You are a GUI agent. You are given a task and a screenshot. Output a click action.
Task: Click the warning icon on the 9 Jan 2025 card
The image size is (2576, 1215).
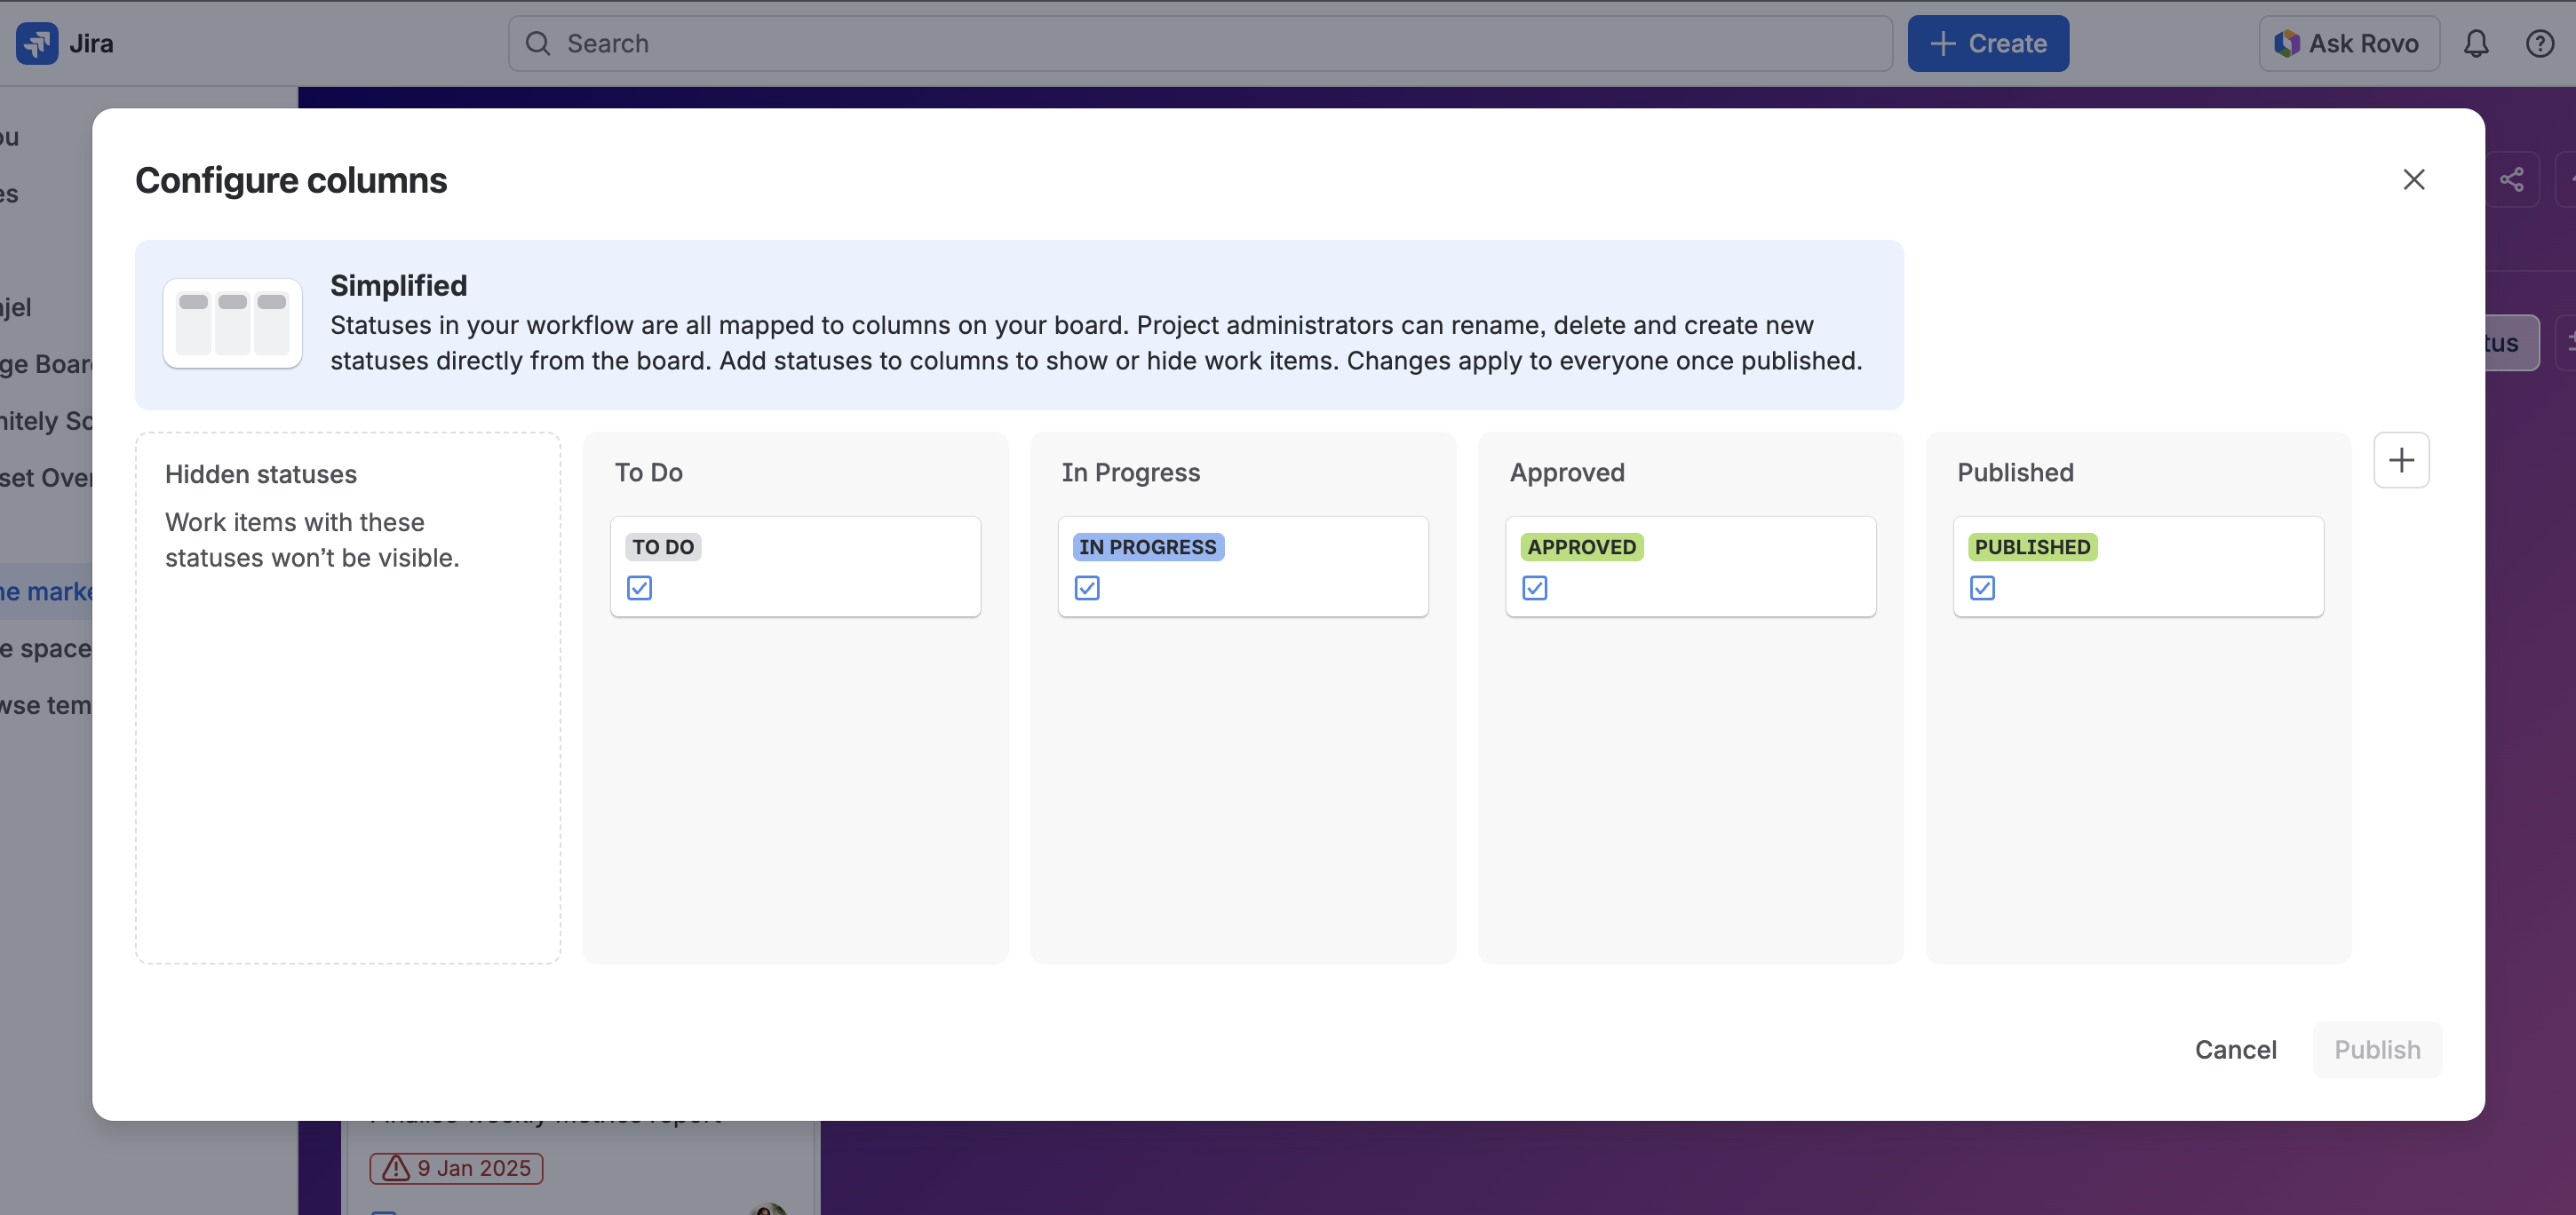(x=396, y=1167)
